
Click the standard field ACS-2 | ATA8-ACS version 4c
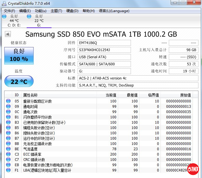pyautogui.click(x=138, y=78)
